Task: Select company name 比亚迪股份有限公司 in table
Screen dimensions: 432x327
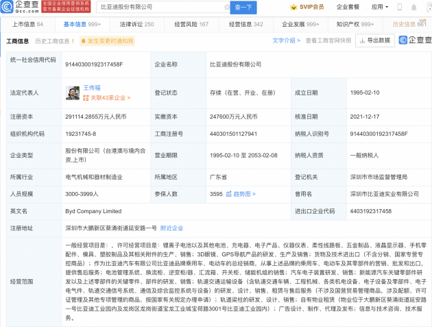Action: coord(236,64)
